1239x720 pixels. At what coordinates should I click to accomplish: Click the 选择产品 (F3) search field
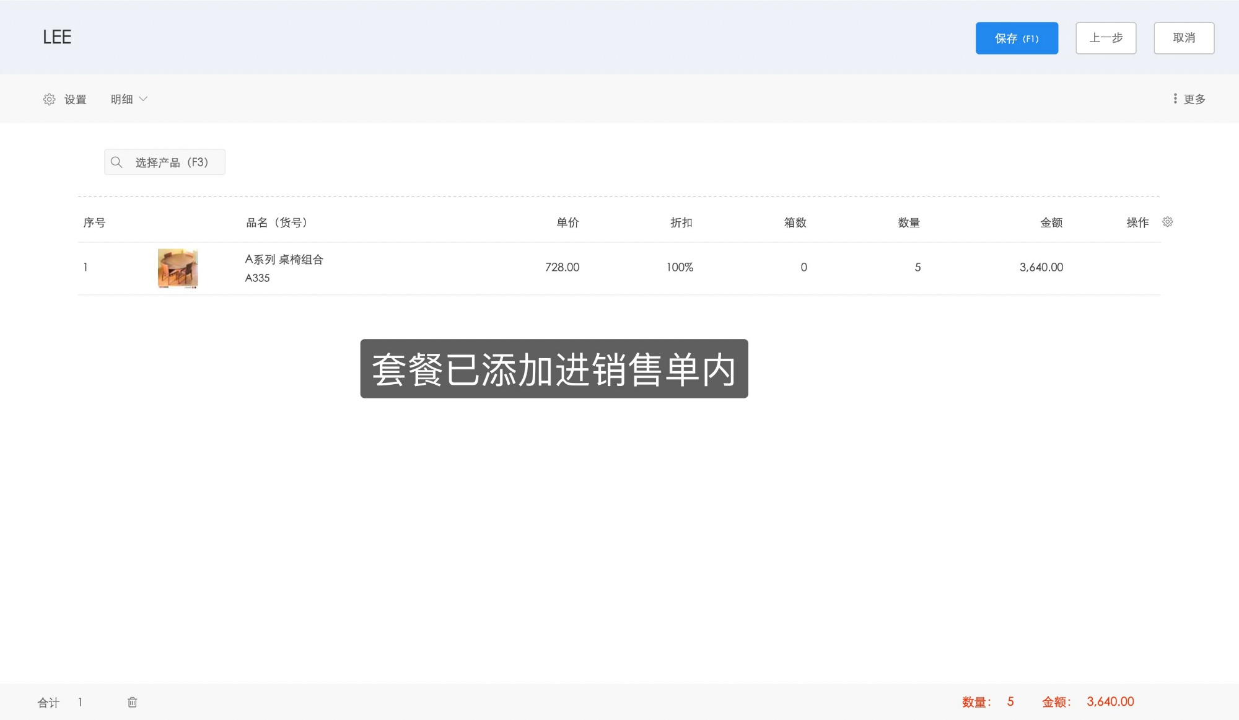170,162
